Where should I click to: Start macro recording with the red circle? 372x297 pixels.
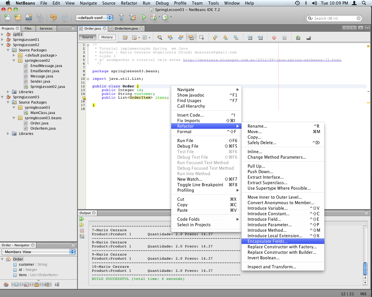click(x=274, y=38)
